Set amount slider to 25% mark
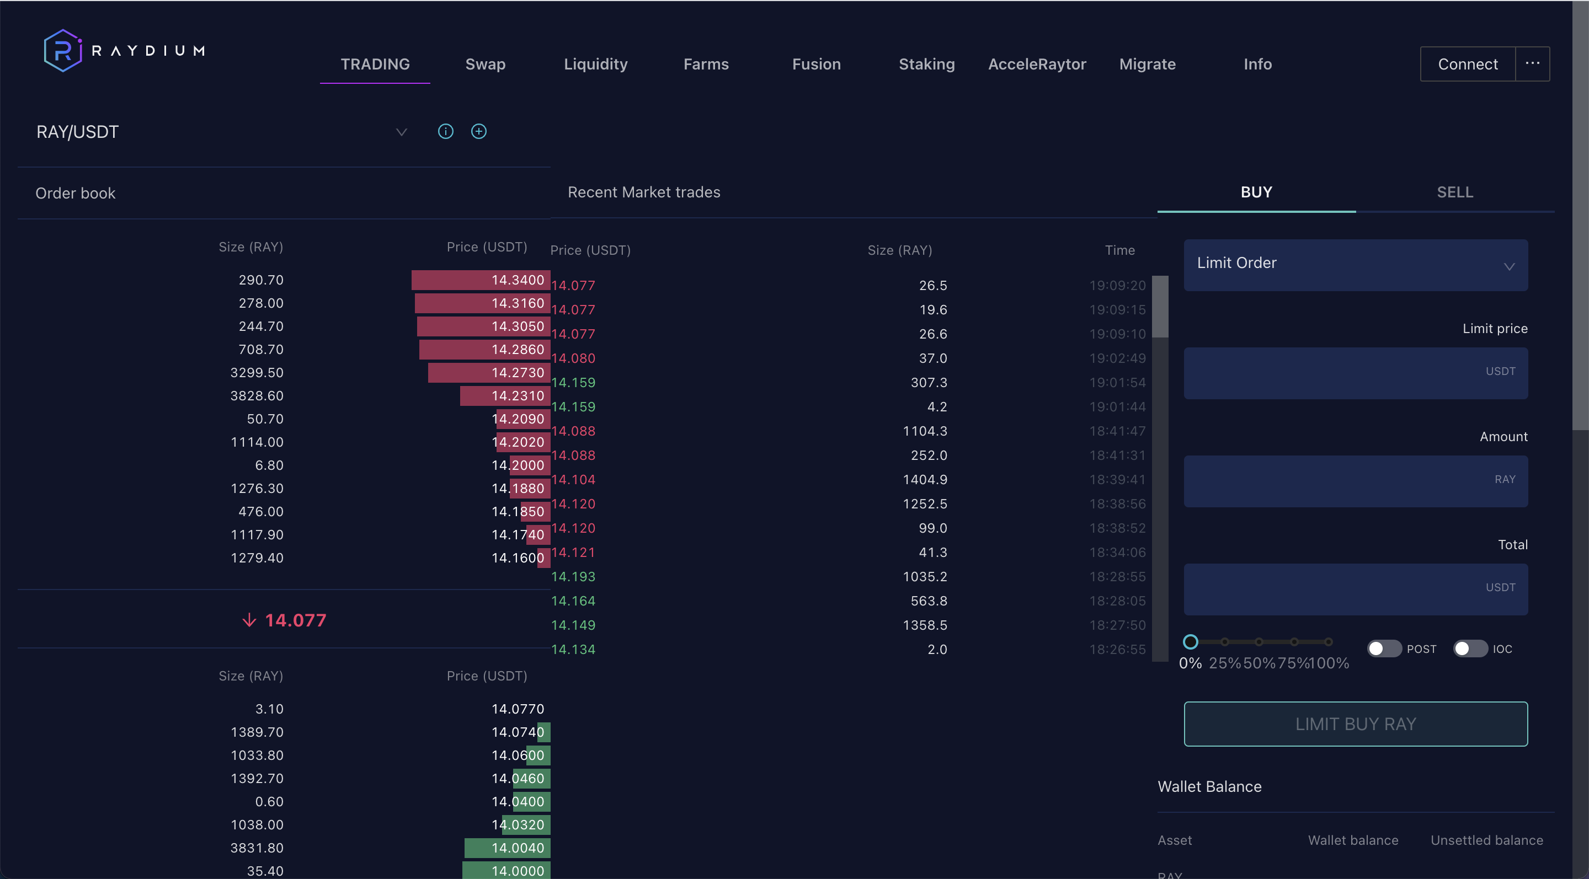 coord(1224,642)
